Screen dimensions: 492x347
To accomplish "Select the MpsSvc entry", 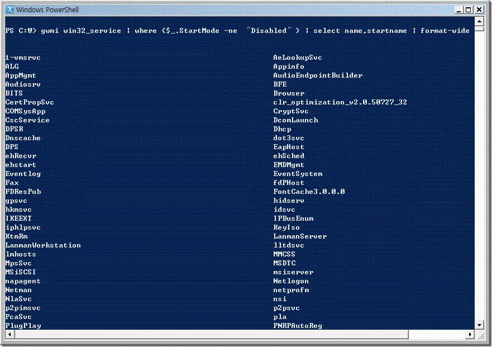I will pyautogui.click(x=18, y=263).
